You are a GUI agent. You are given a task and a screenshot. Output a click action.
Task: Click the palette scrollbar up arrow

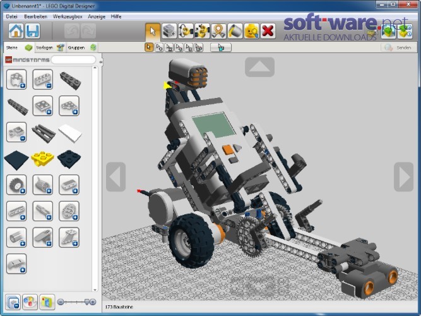pos(95,68)
